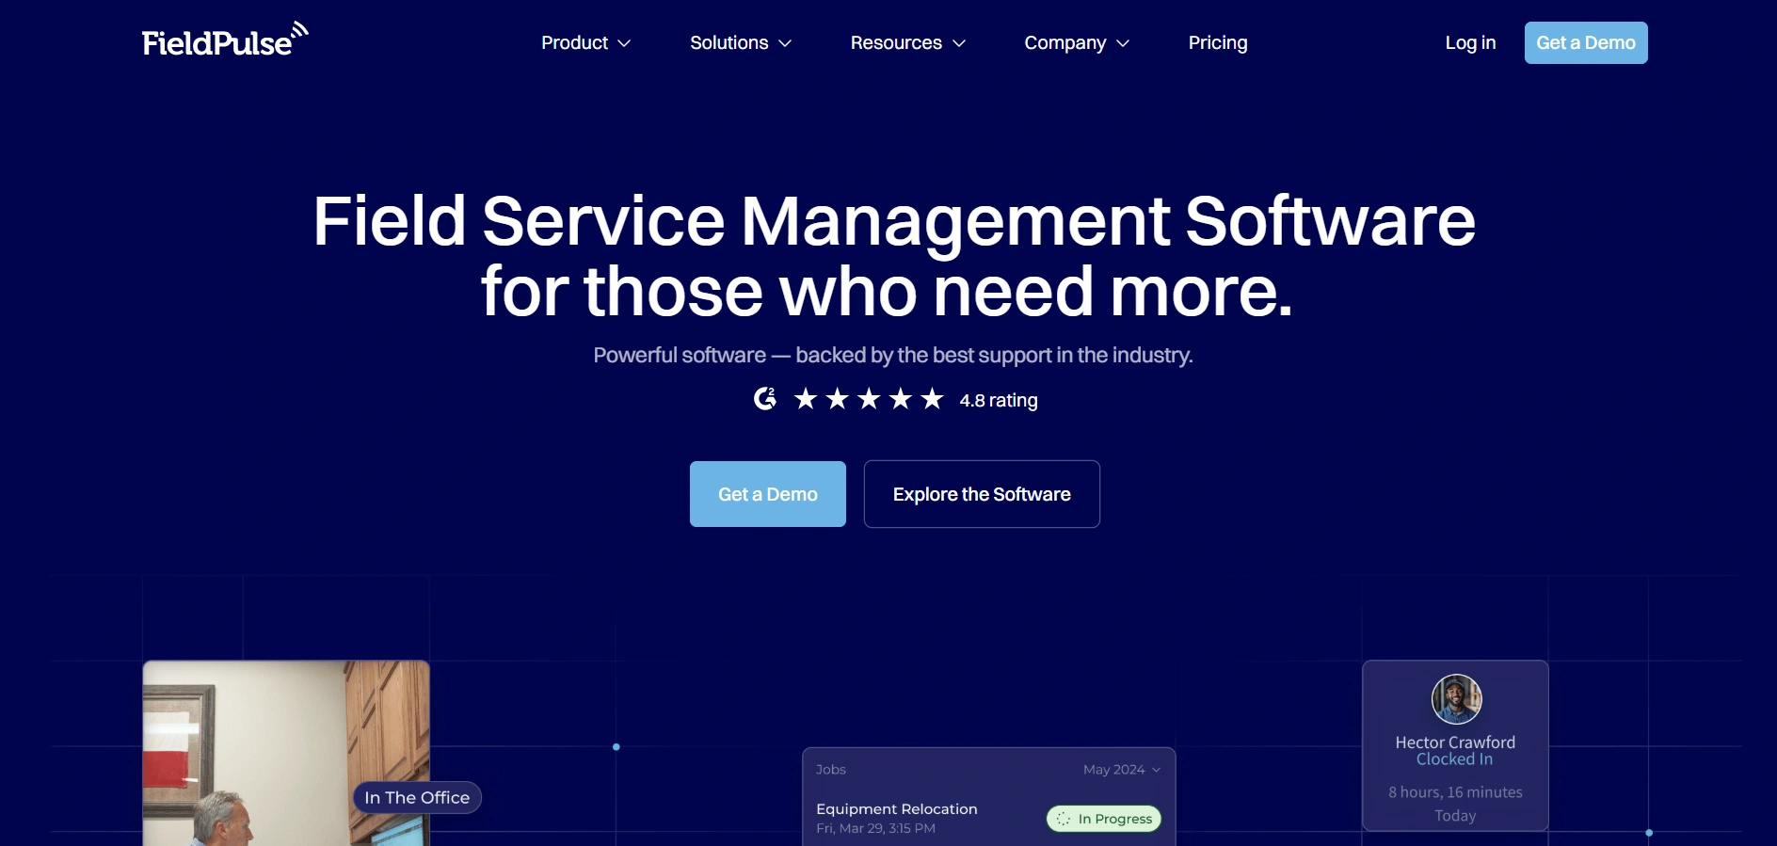The image size is (1777, 846).
Task: Click the Fri, Mar 29, 3:15 PM date
Action: (876, 828)
